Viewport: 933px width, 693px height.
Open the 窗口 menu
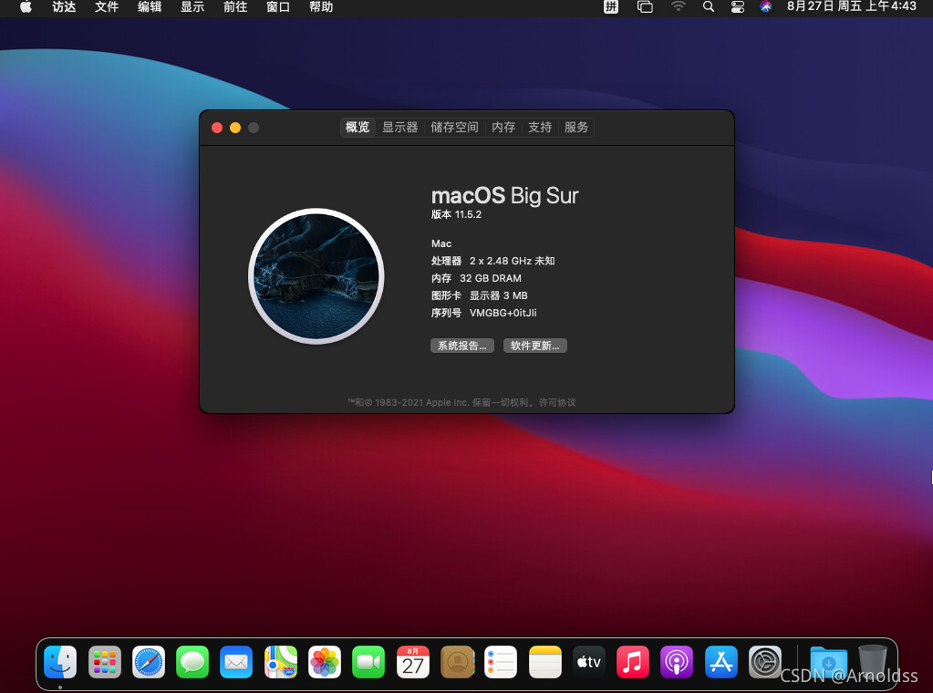278,7
